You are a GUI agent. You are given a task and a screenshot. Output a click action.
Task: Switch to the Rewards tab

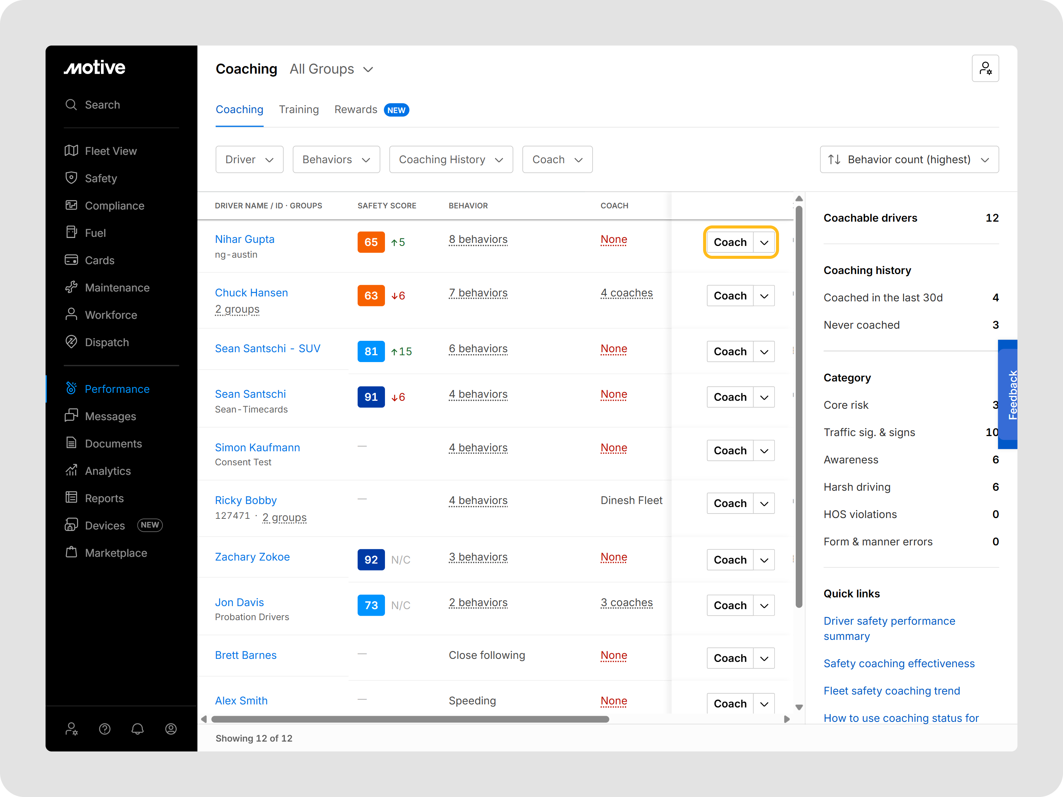point(356,110)
